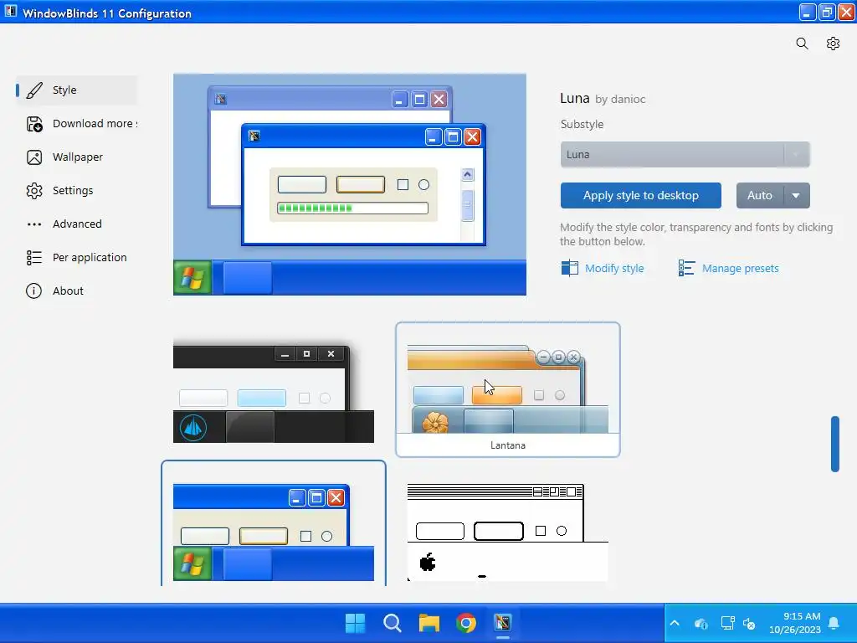This screenshot has width=857, height=643.
Task: Click the Wallpaper picture icon
Action: (34, 157)
